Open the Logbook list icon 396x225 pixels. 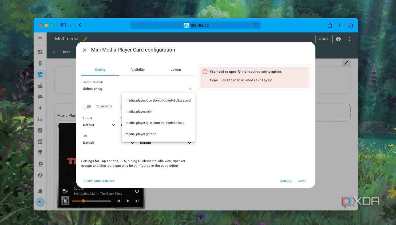click(x=40, y=119)
